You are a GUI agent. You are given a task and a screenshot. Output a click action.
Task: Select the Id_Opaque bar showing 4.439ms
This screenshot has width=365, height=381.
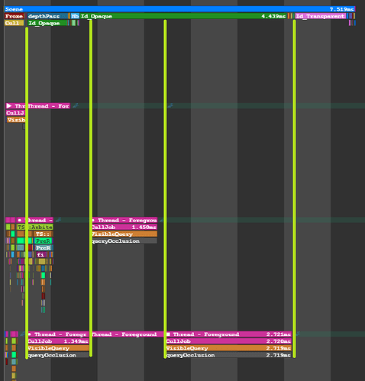click(183, 16)
